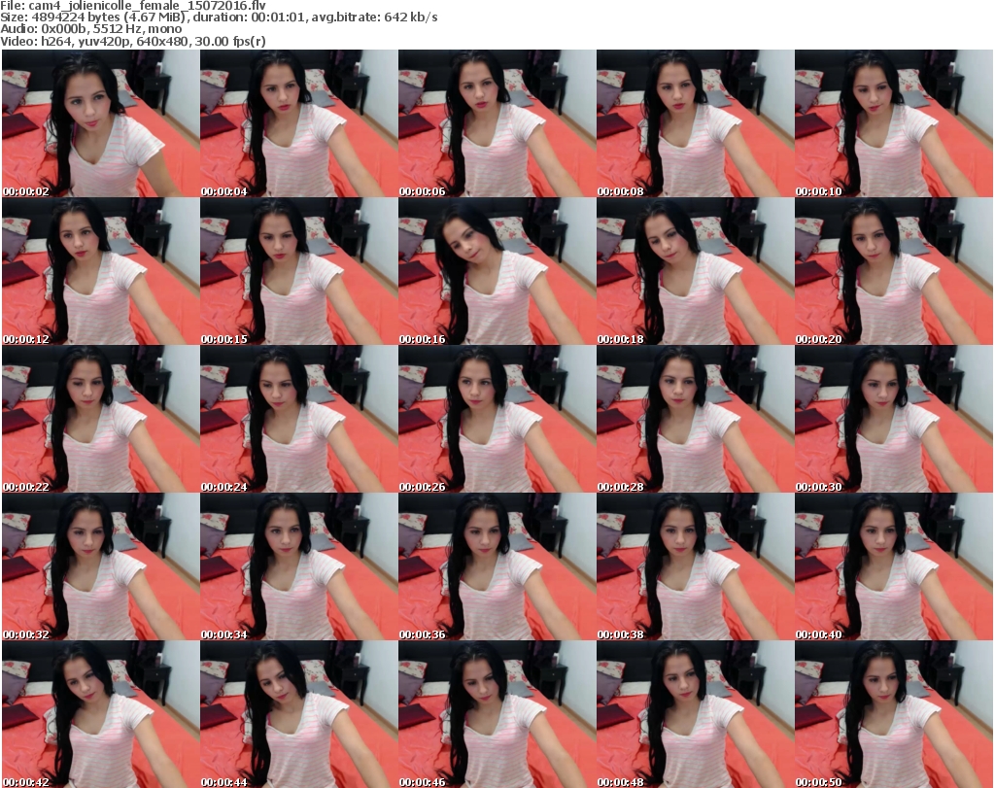
Task: Open the thumbnail stamped 00:00:12
Action: [101, 271]
